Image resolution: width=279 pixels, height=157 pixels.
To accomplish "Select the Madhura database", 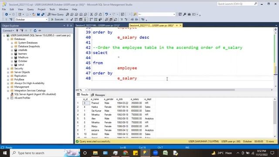I will (23, 57).
